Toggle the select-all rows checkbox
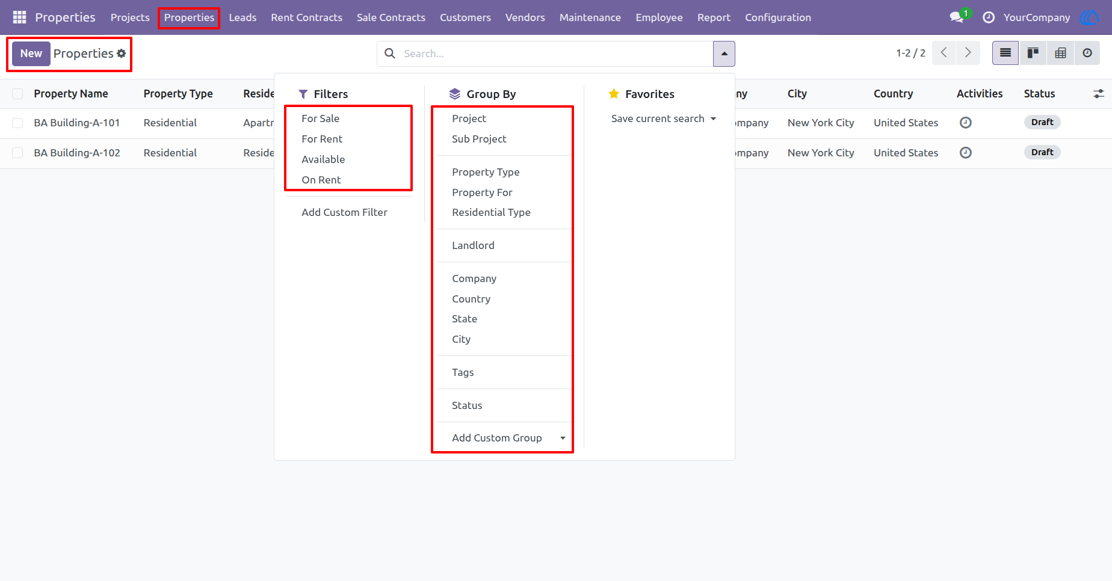This screenshot has height=581, width=1112. click(x=17, y=94)
